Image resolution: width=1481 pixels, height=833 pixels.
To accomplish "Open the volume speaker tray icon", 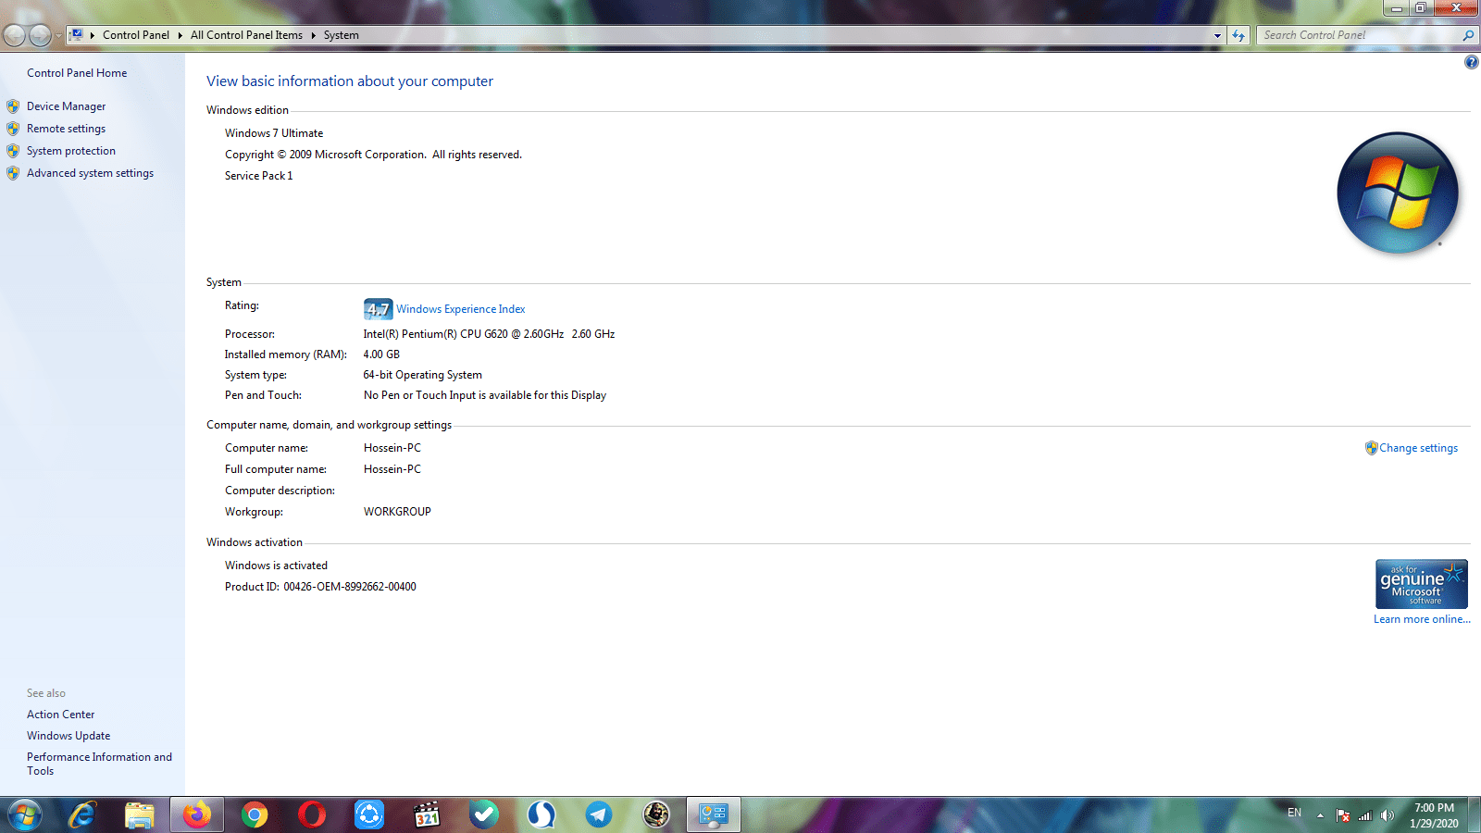I will click(x=1387, y=815).
